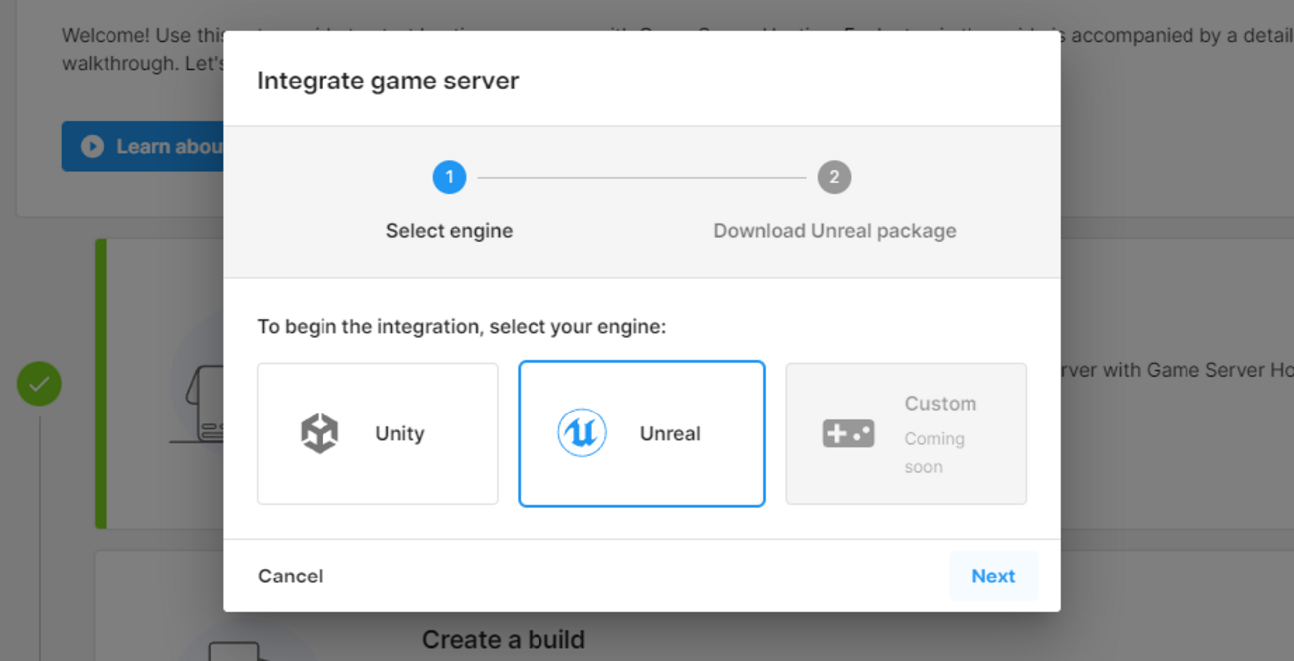The height and width of the screenshot is (661, 1294).
Task: Click the gamepad icon on Custom card
Action: tap(848, 433)
